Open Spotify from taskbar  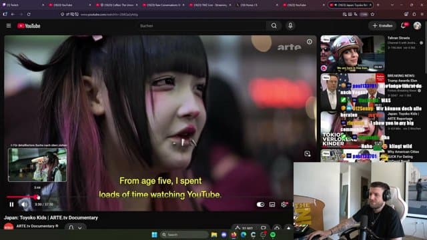click(x=273, y=235)
